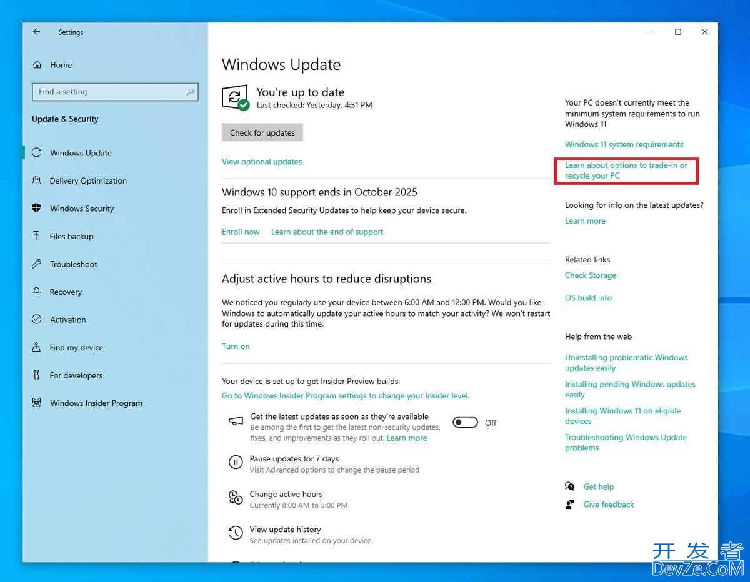This screenshot has height=582, width=750.
Task: Select the Troubleshoot wrench icon
Action: [x=36, y=264]
